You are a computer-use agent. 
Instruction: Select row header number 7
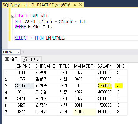tap(9, 112)
